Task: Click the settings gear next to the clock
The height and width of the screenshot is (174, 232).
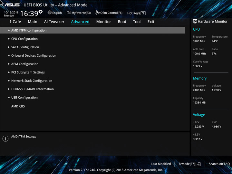Action: [40, 12]
